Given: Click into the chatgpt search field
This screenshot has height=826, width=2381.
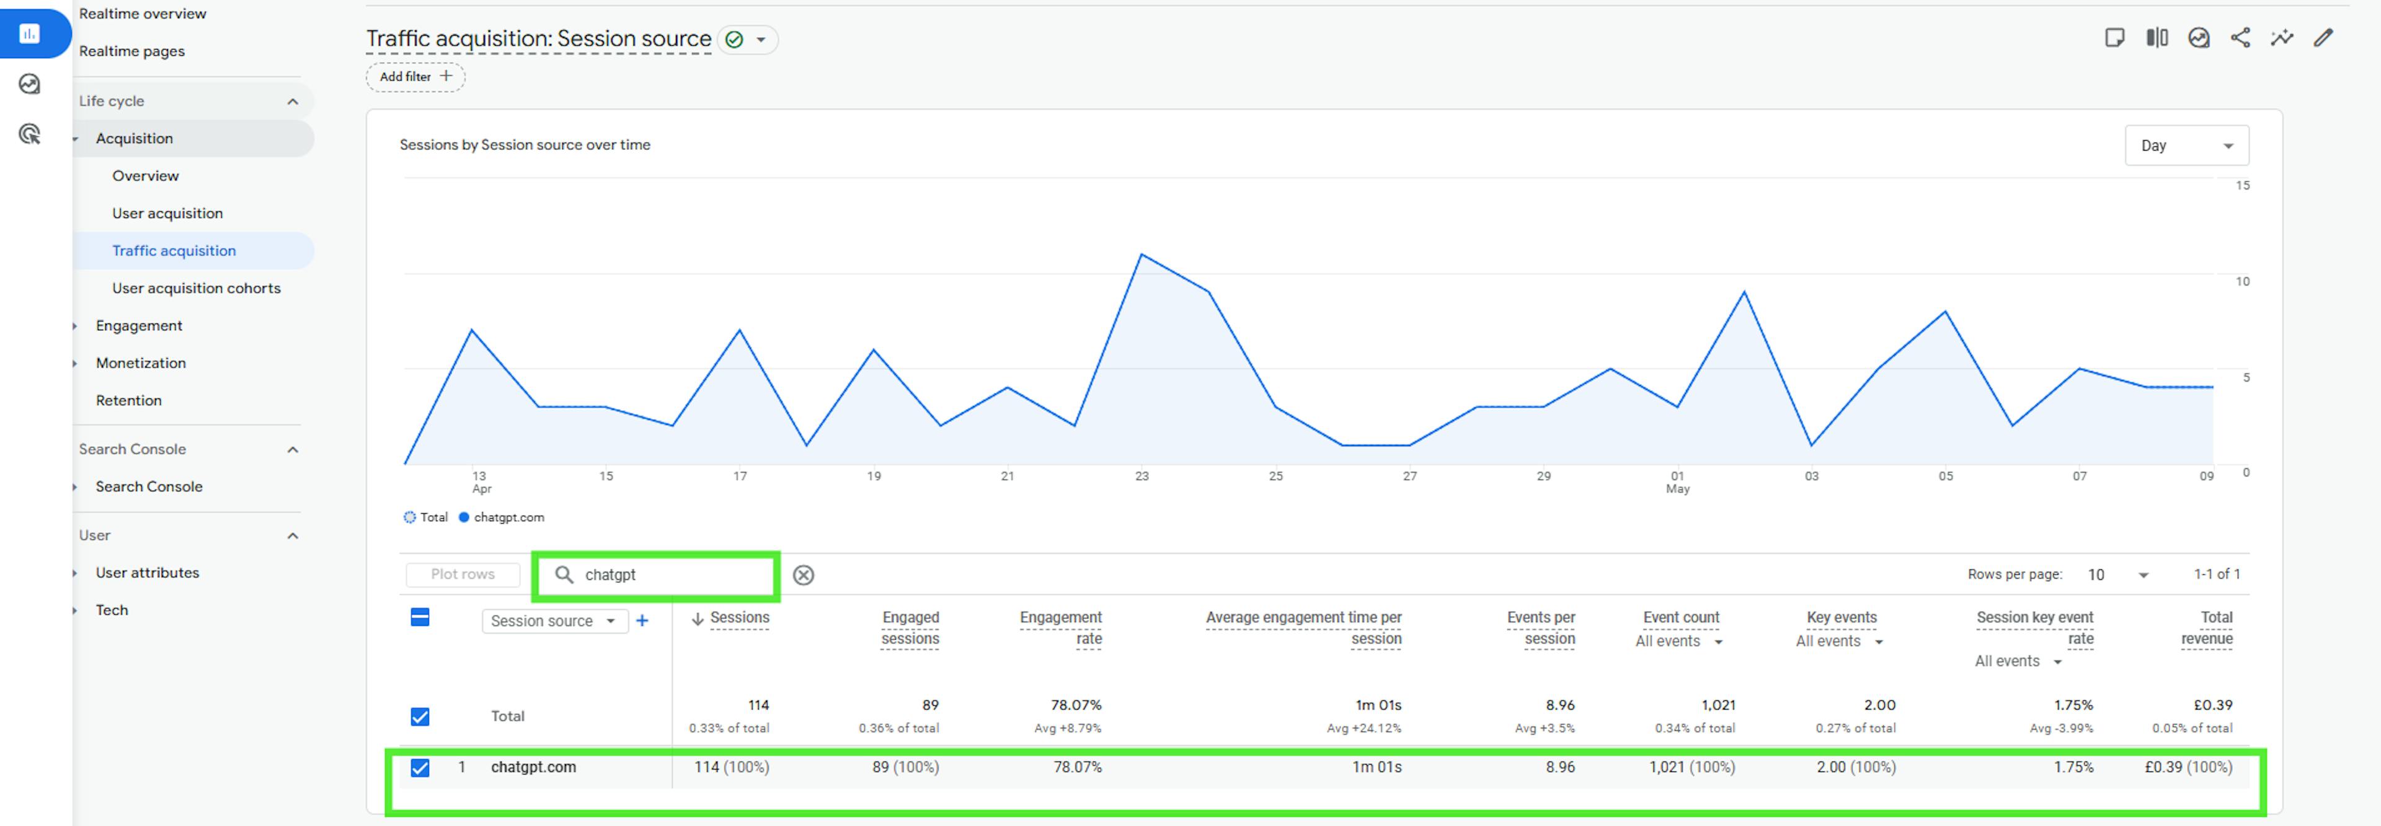Looking at the screenshot, I should (x=670, y=574).
